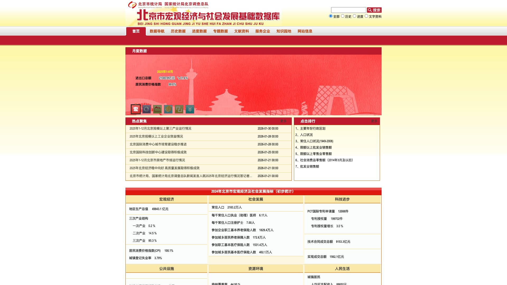
Task: Open article 2025年北京规模以上工业企业效益情况
Action: 156,136
